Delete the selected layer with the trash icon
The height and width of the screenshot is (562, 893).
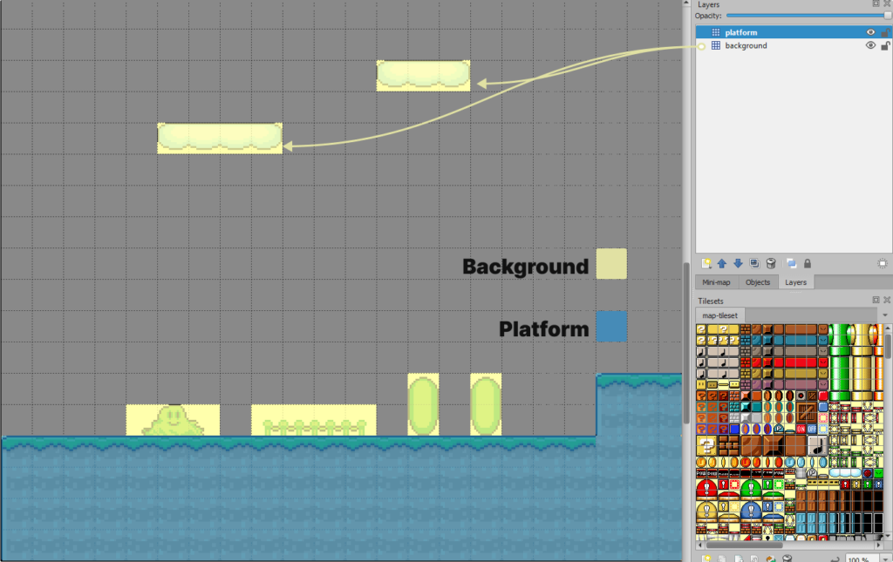[x=771, y=263]
